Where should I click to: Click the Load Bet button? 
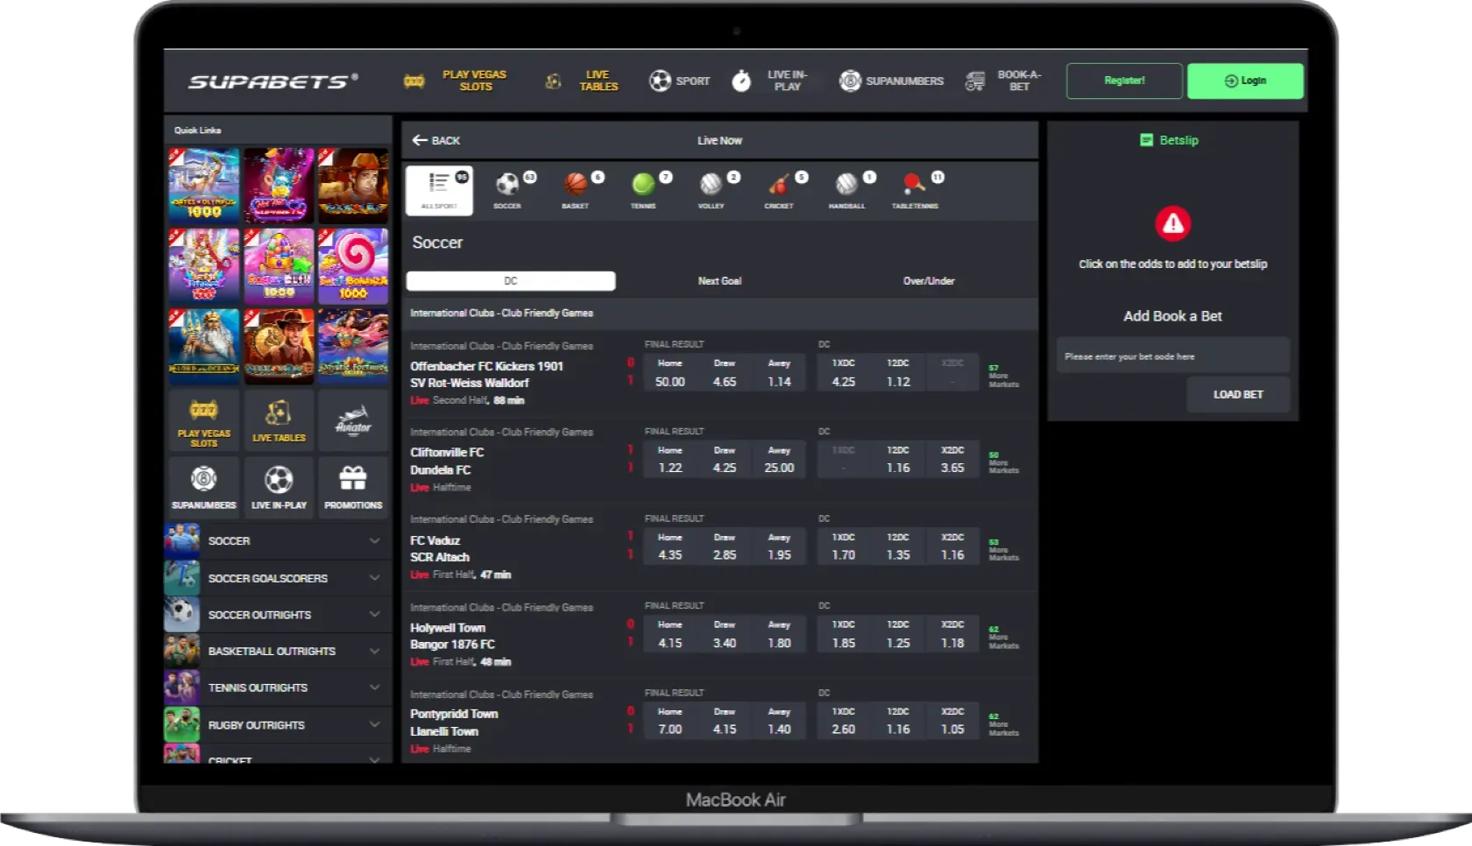1238,395
